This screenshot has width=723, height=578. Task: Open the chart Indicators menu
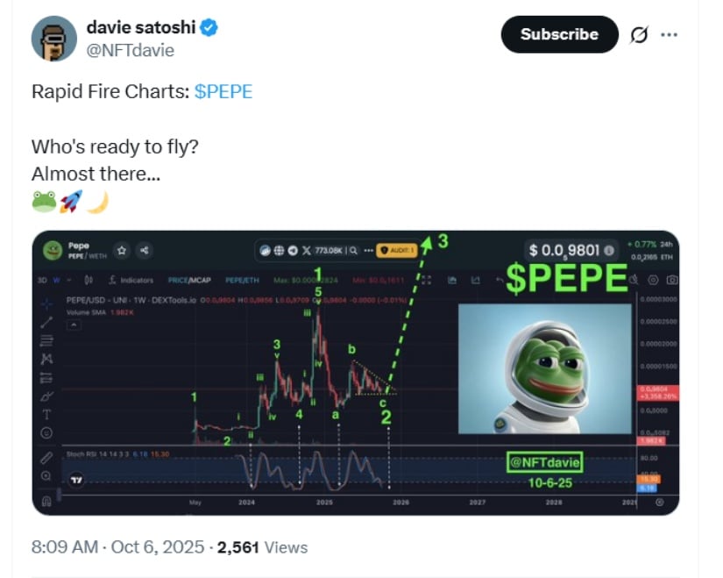coord(130,281)
